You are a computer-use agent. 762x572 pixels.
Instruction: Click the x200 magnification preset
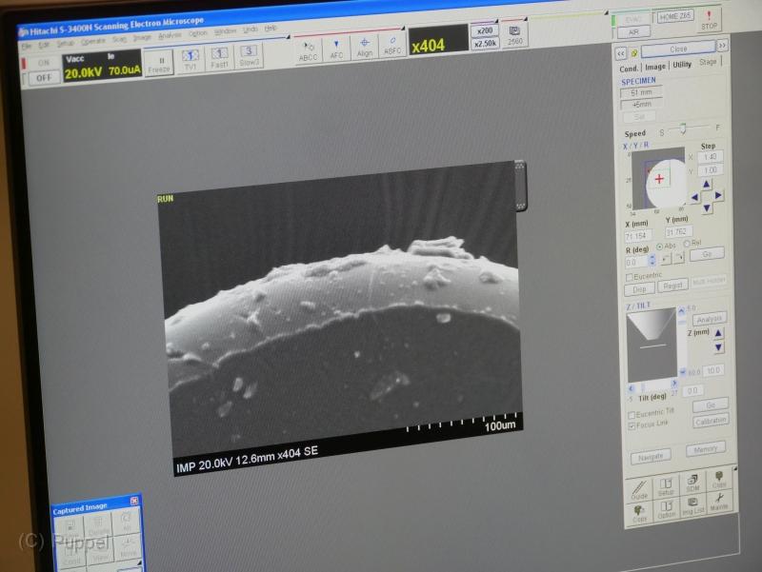tap(485, 30)
